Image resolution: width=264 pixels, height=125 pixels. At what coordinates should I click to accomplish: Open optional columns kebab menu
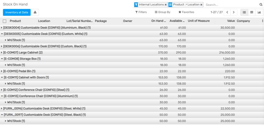[x=262, y=21]
